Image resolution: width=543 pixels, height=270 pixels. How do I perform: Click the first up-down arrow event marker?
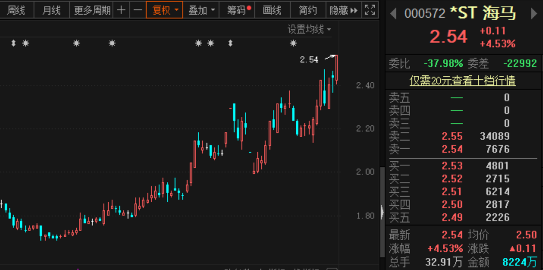14,43
